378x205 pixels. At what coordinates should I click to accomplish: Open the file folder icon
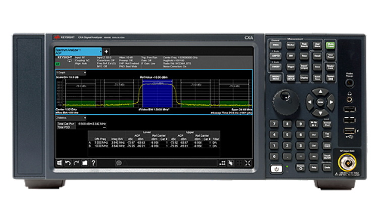tap(85, 163)
